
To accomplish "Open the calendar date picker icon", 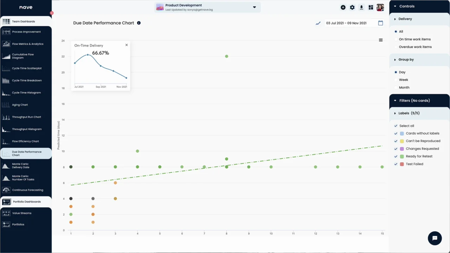I will [x=380, y=23].
